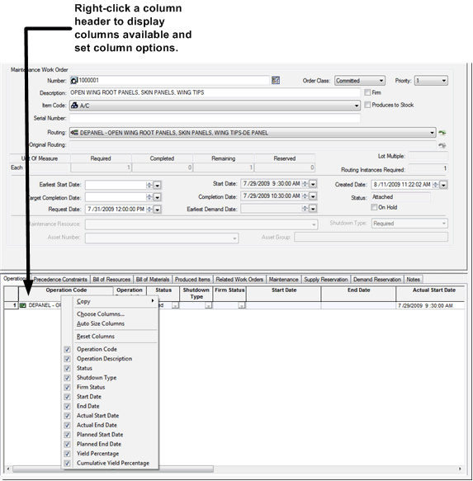Viewport: 473px width, 481px height.
Task: Expand the Routing dropdown
Action: point(432,133)
